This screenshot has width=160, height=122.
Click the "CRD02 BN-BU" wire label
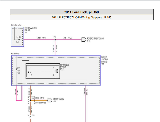(86, 92)
